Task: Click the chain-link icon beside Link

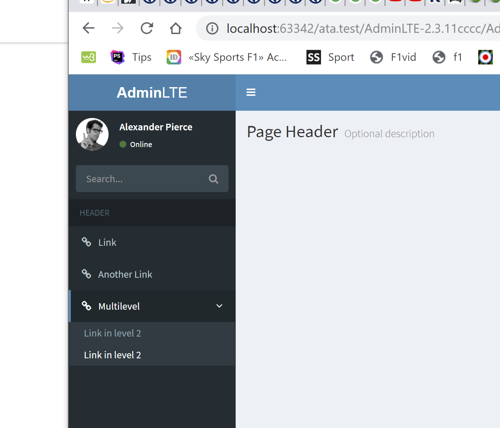Action: point(86,242)
